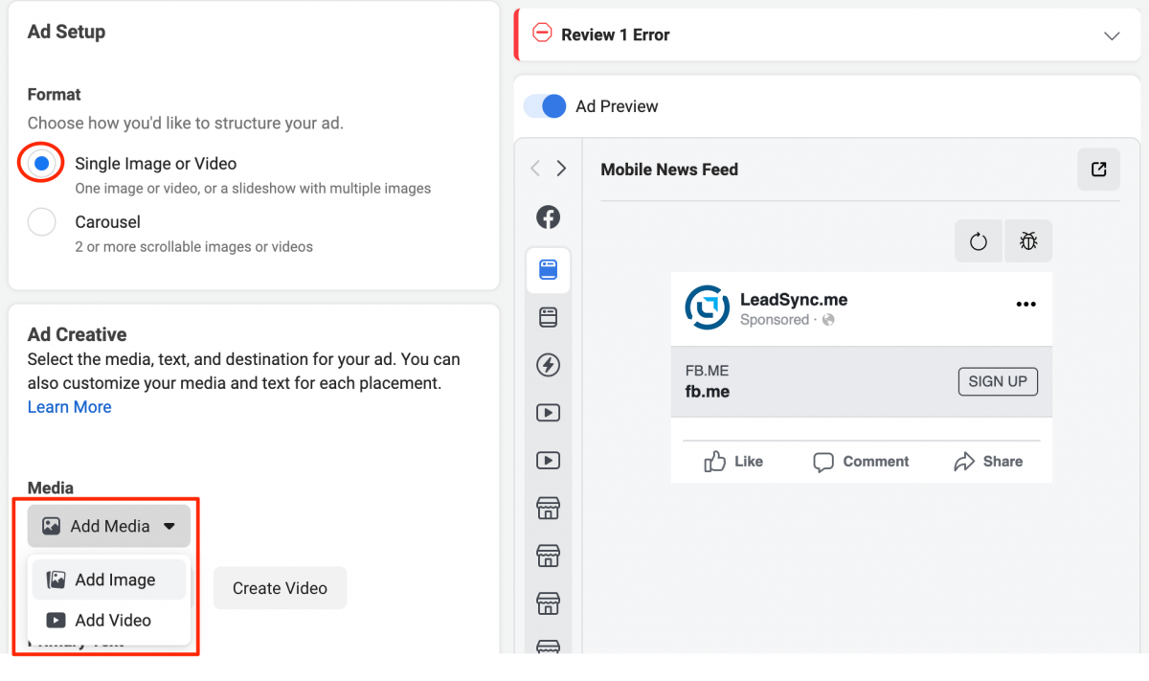Expand the Review 1 Error panel
1149x681 pixels.
click(x=1112, y=34)
